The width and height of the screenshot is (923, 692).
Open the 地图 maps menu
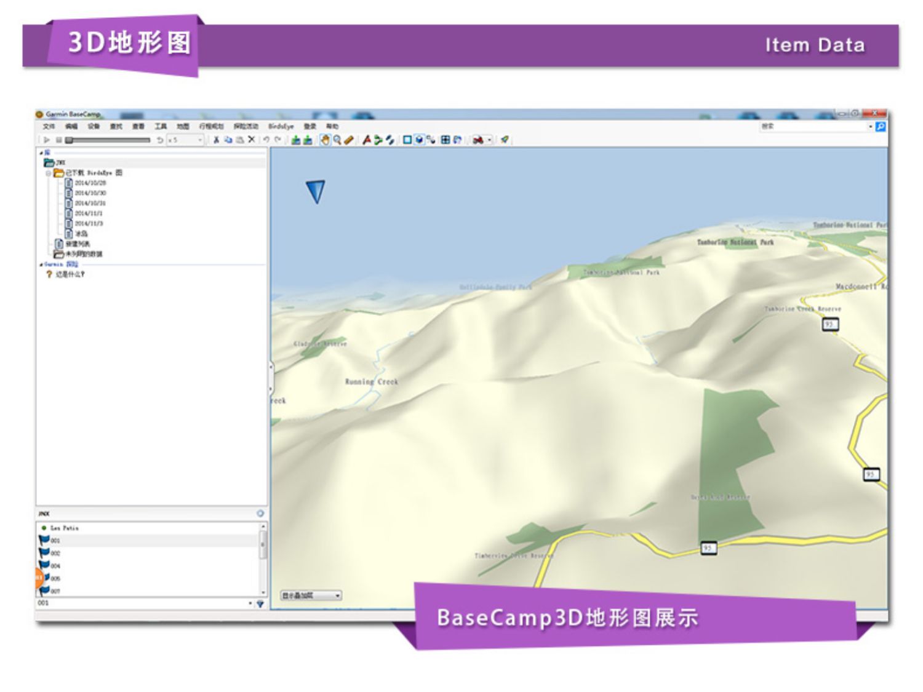[183, 127]
